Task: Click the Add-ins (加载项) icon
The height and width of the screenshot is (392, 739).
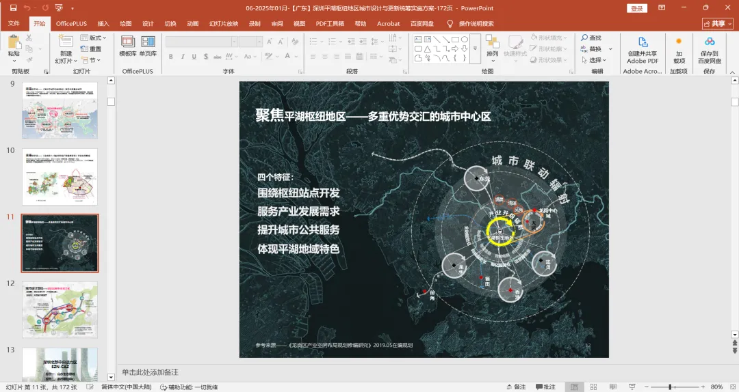Action: point(679,42)
